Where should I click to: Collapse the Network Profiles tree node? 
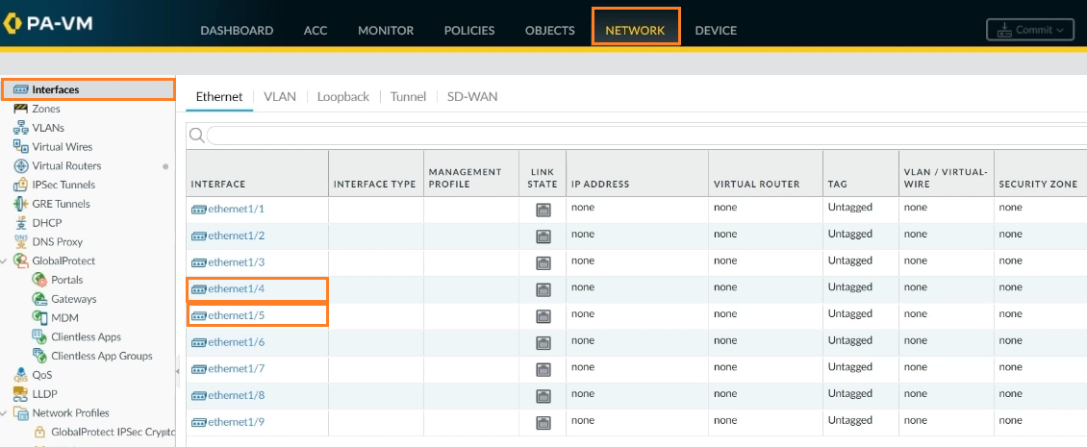tap(5, 413)
